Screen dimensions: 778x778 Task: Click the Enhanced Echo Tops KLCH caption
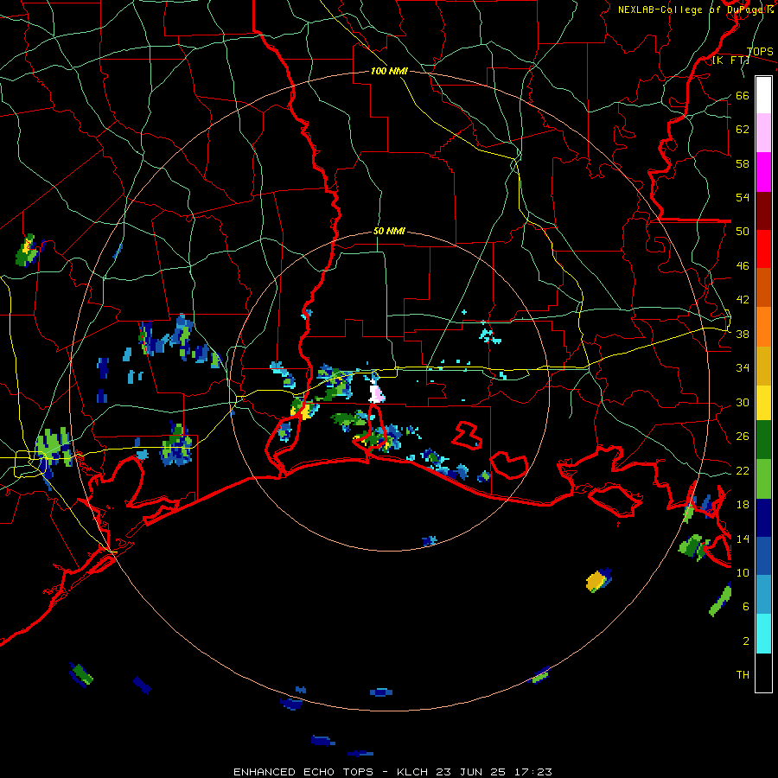392,772
